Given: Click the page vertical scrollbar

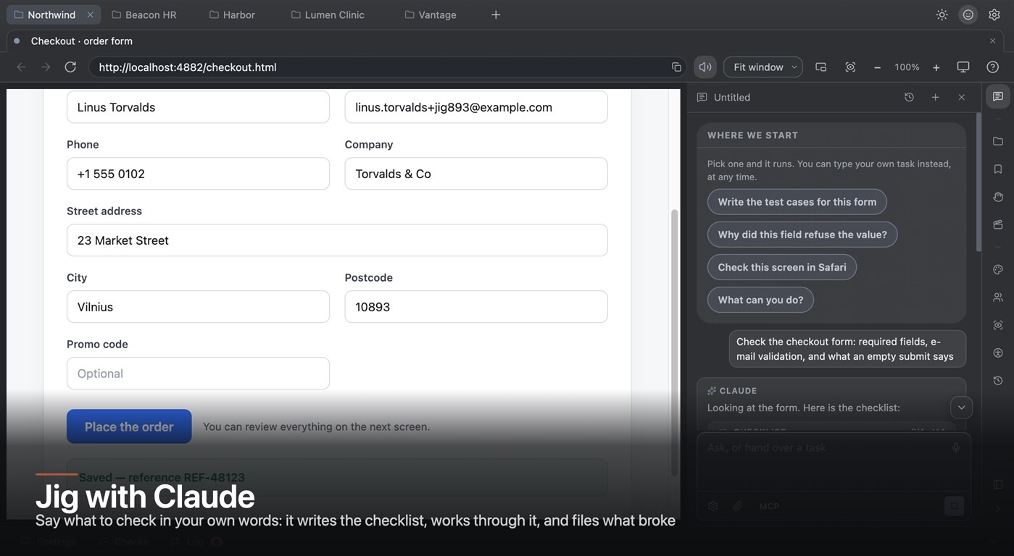Looking at the screenshot, I should point(675,342).
